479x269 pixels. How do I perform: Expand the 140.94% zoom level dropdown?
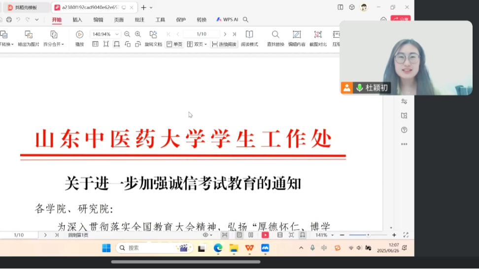117,34
